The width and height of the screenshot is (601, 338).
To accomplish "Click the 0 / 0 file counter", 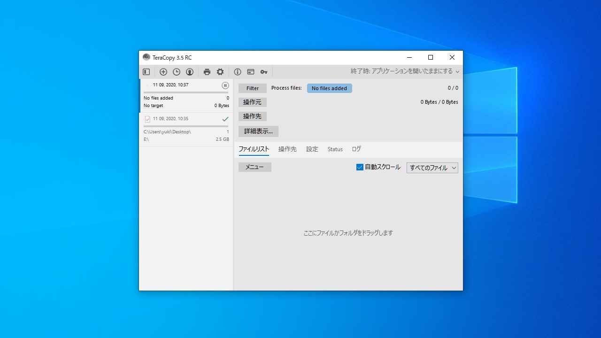I will [x=453, y=88].
